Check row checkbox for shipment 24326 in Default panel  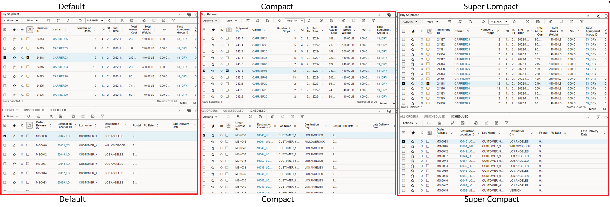click(x=5, y=95)
